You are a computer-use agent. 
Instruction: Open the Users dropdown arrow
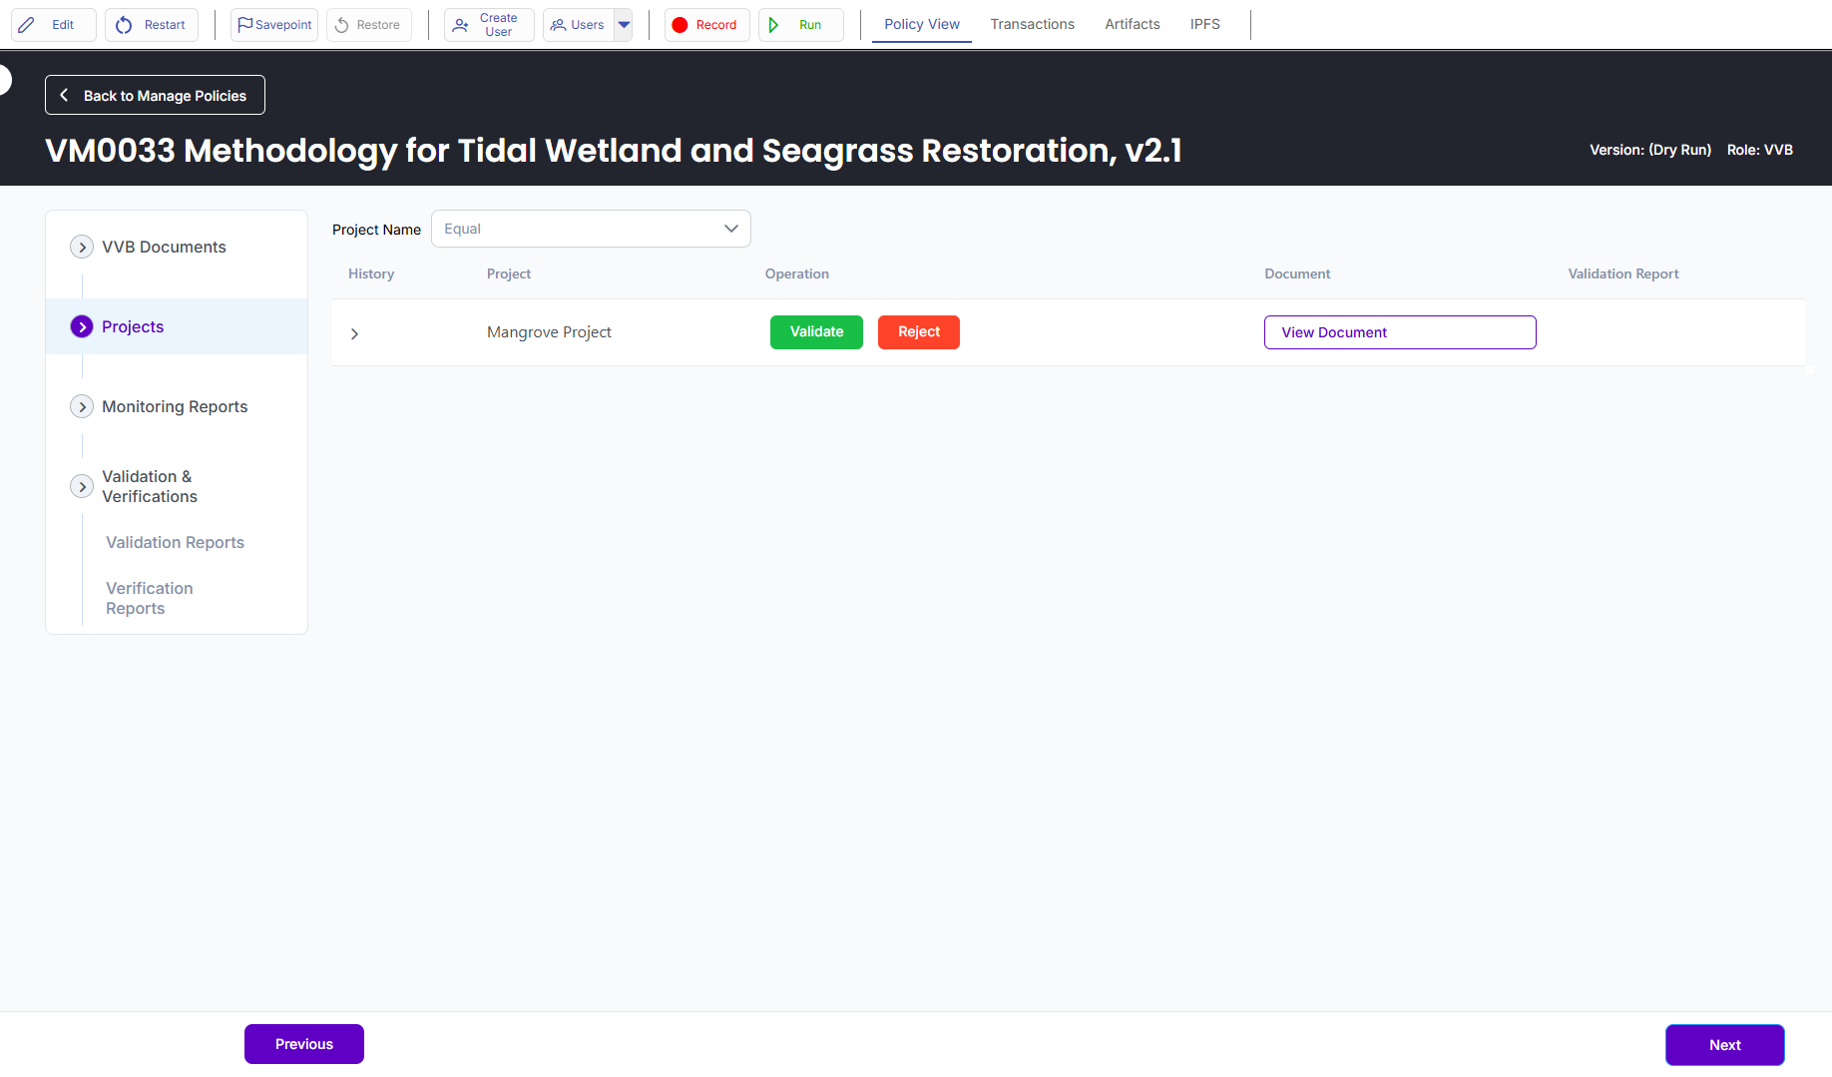click(624, 25)
